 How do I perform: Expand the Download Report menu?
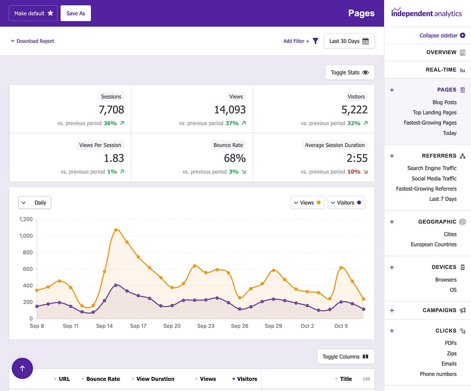pos(32,41)
